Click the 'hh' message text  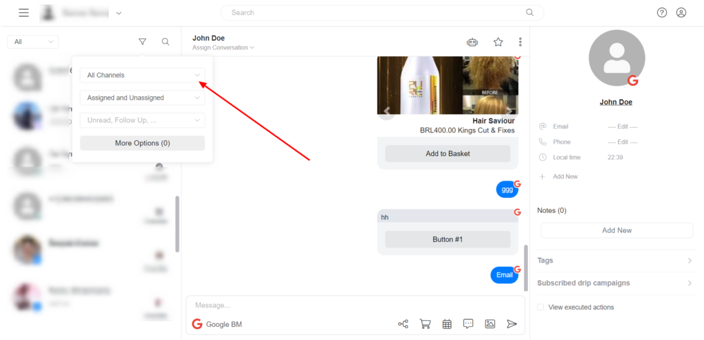click(385, 217)
